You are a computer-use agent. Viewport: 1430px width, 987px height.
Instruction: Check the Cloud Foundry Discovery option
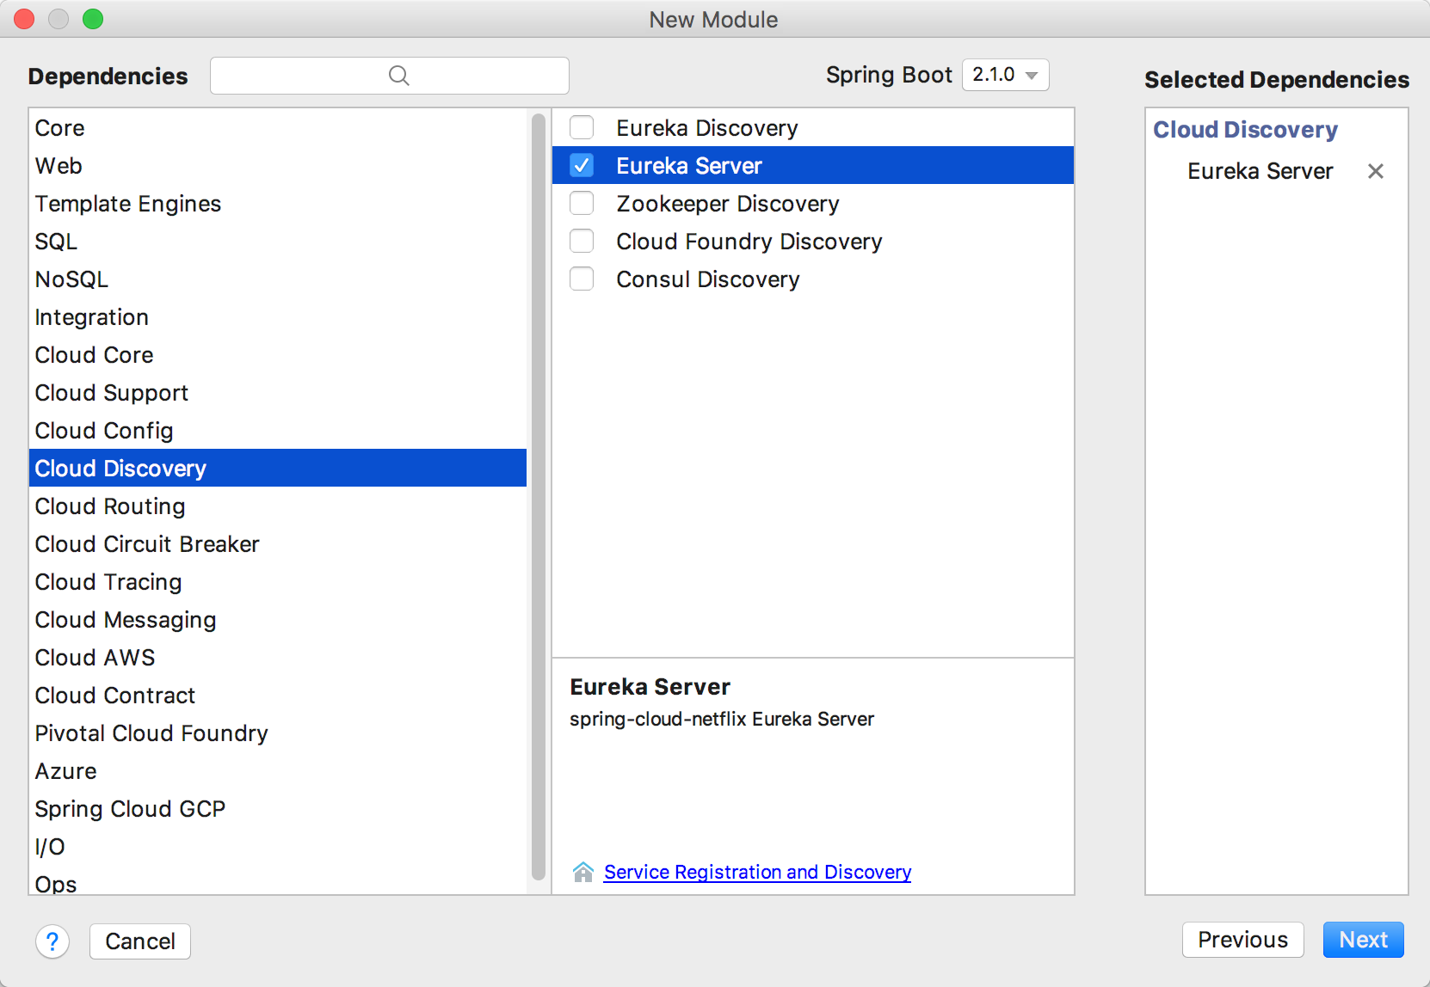tap(582, 241)
